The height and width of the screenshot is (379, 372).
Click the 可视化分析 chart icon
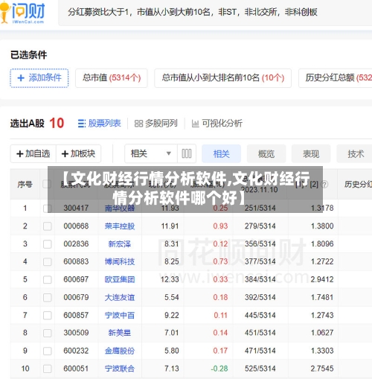(x=196, y=124)
